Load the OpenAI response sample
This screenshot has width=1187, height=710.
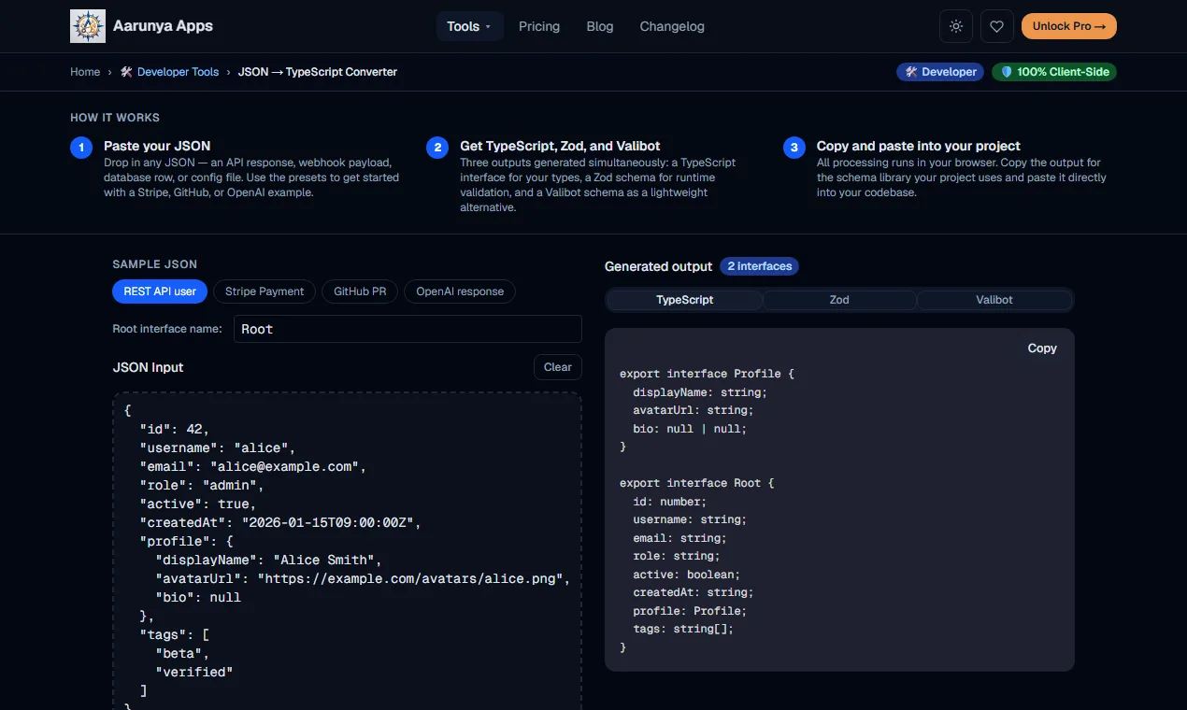(460, 291)
